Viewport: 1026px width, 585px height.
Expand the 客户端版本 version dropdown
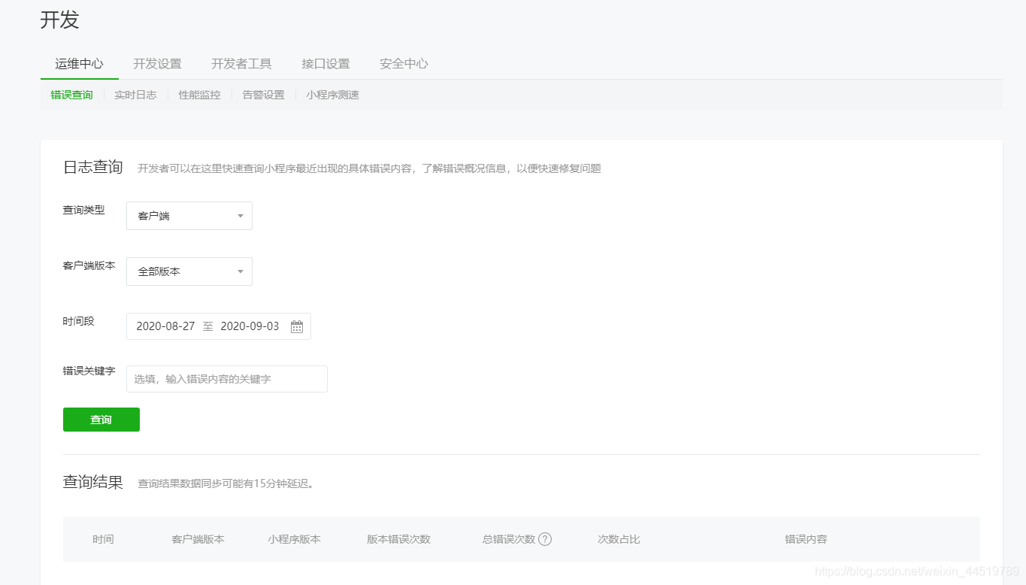tap(189, 271)
